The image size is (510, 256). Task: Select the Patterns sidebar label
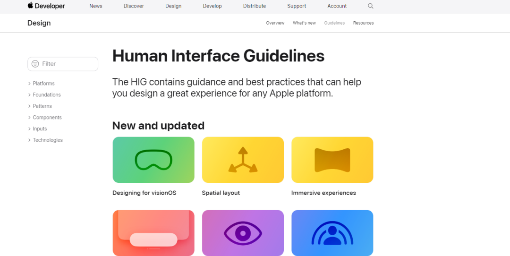click(42, 106)
